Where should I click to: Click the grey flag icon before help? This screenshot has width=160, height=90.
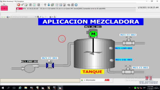pos(72,5)
